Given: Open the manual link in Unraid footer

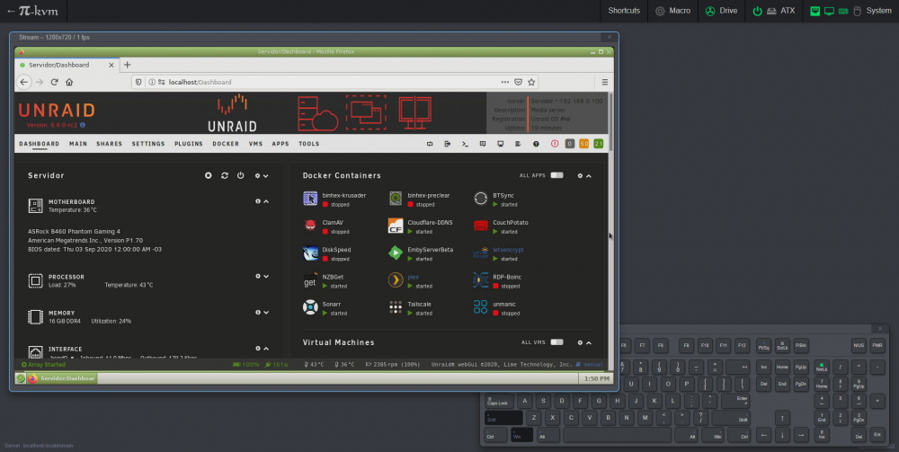Looking at the screenshot, I should coord(590,364).
